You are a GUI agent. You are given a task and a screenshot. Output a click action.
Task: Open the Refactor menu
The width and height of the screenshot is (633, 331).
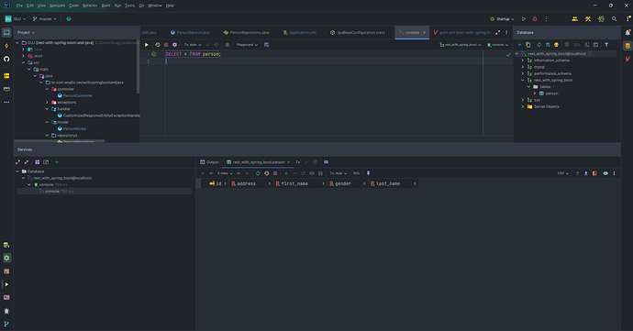(90, 6)
